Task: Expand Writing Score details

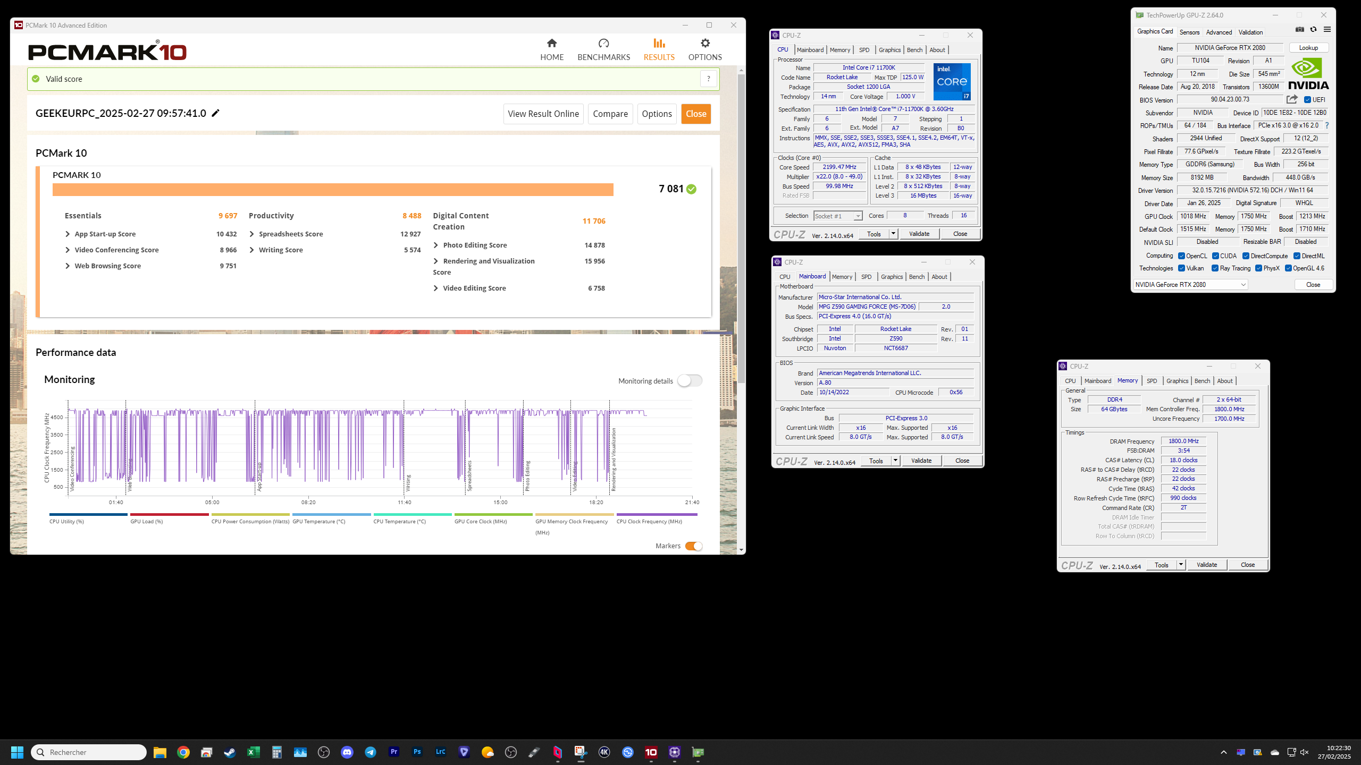Action: click(x=252, y=250)
